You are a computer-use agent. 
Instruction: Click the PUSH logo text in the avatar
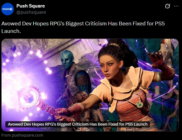point(8,9)
